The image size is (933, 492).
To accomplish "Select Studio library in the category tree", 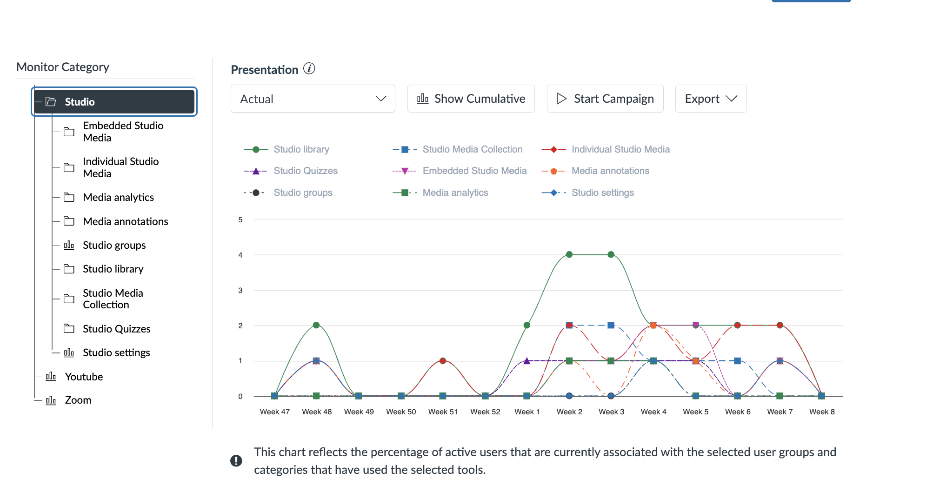I will [x=113, y=269].
